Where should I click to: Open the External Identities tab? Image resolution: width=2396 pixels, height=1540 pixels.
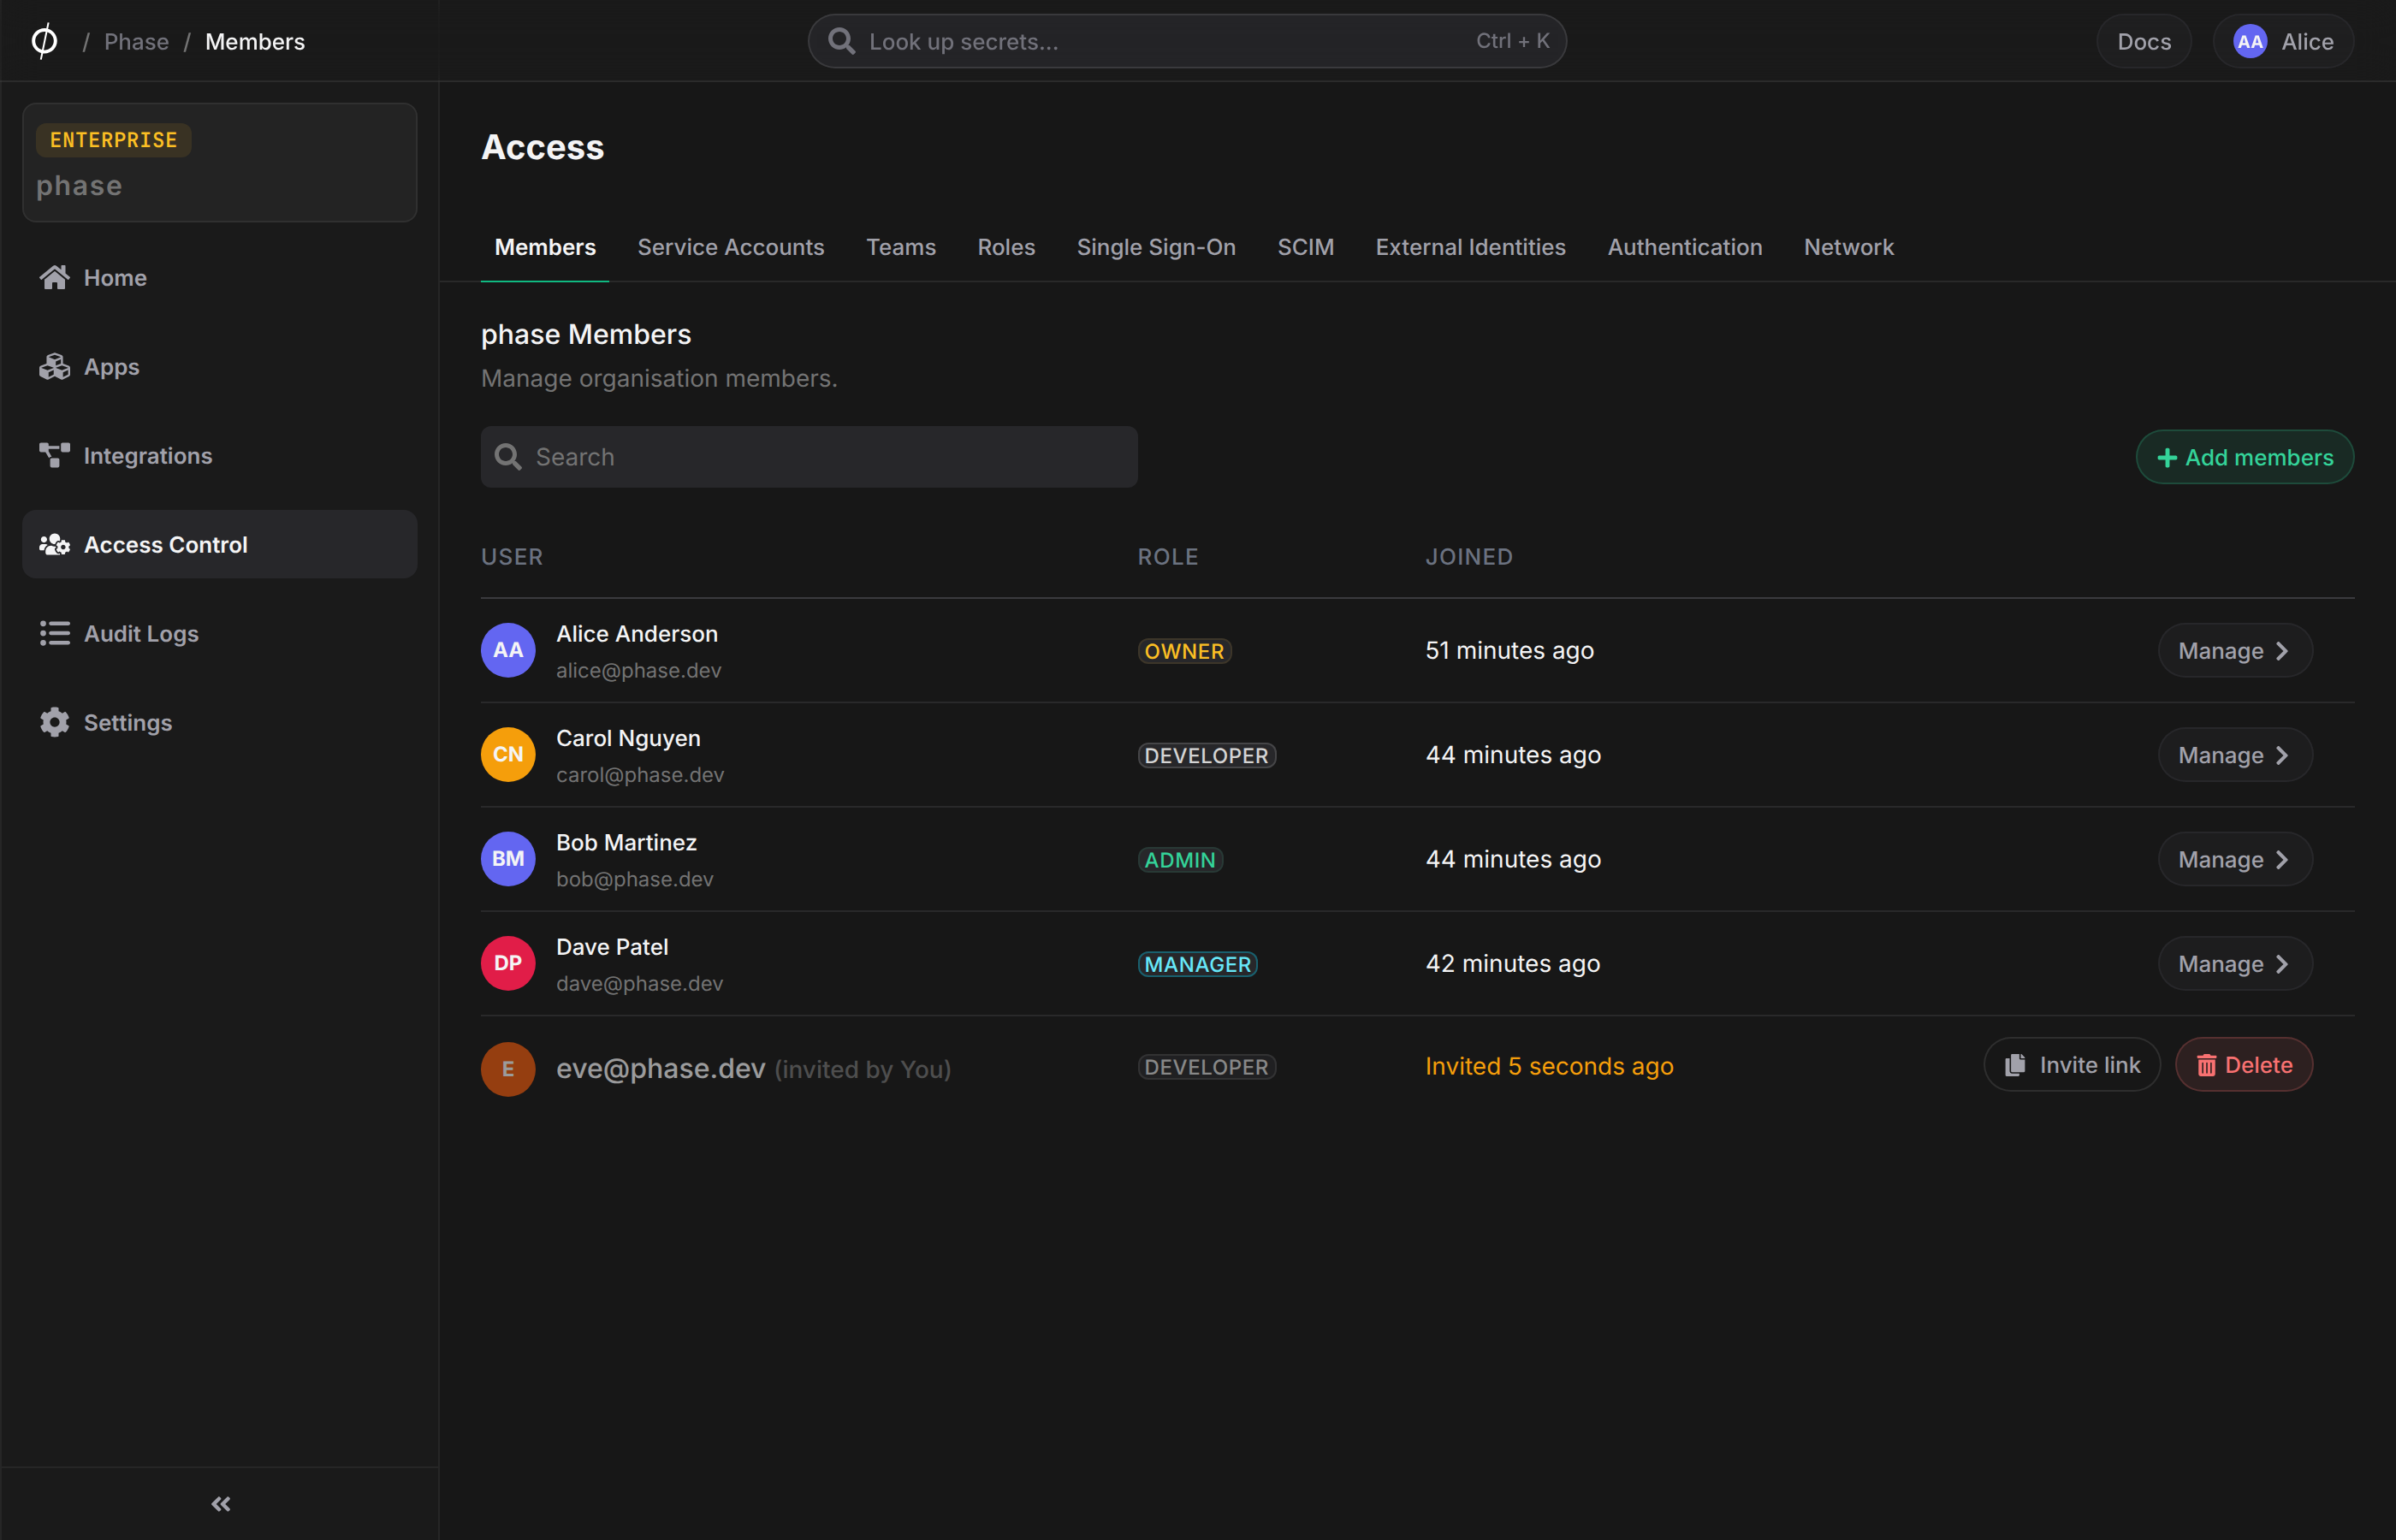coord(1470,247)
